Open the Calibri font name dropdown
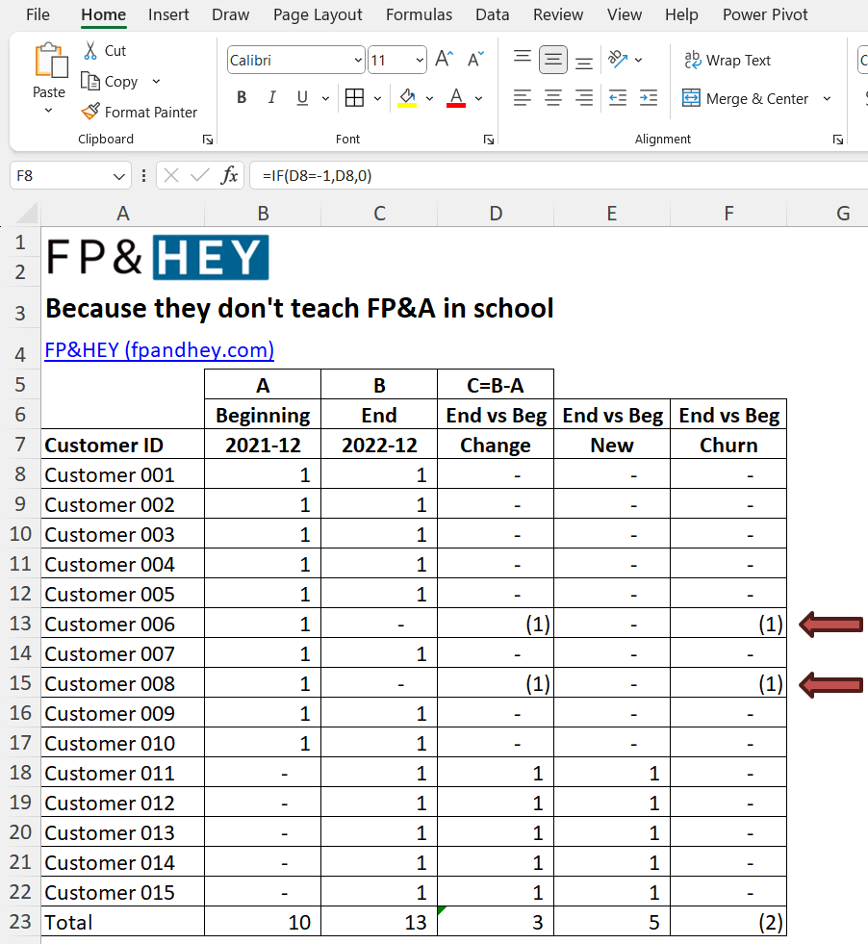The width and height of the screenshot is (868, 944). [x=358, y=60]
